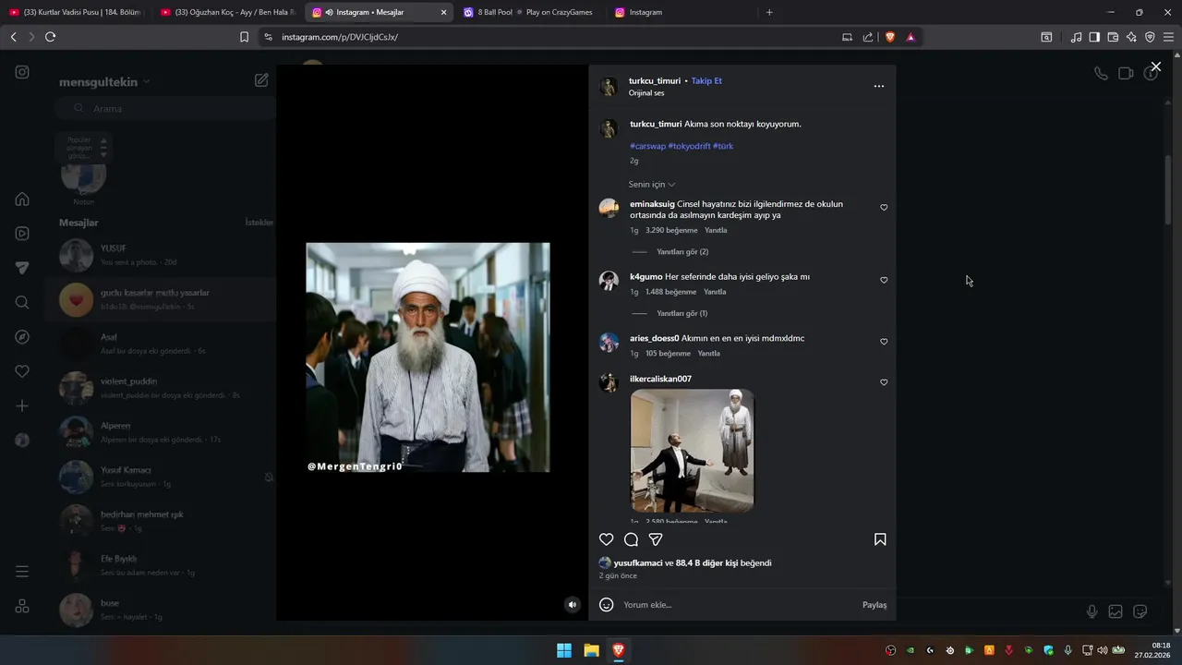The image size is (1182, 665).
Task: Open the emoji picker in the comment box
Action: coord(607,605)
